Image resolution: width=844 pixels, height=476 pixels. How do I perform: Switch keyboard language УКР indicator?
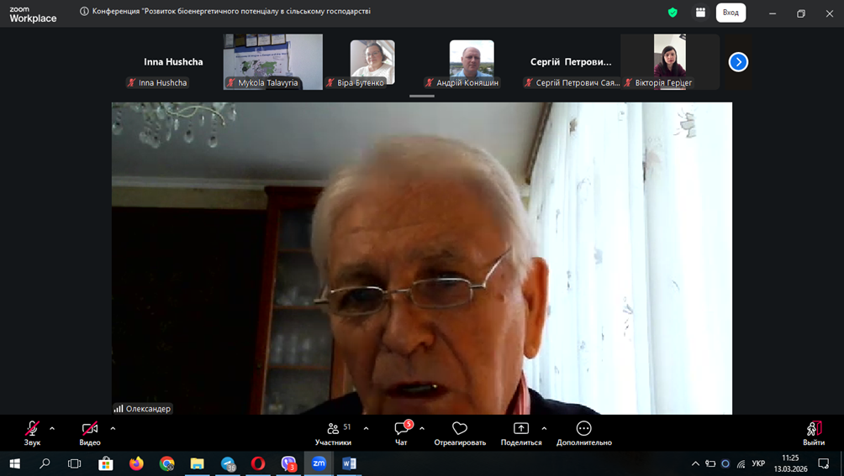coord(758,463)
